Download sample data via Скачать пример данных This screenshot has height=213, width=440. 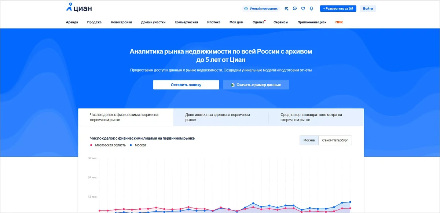tap(256, 85)
